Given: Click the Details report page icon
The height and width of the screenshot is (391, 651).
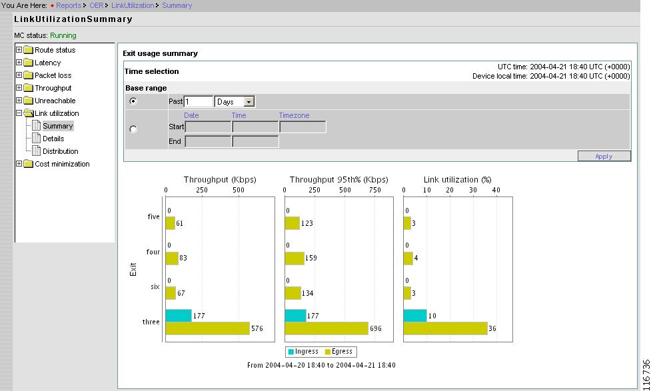Looking at the screenshot, I should [x=37, y=139].
